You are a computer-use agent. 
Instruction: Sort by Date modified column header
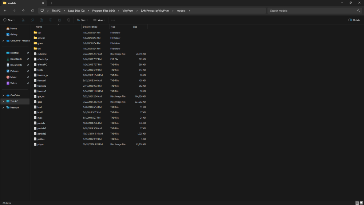pyautogui.click(x=90, y=27)
